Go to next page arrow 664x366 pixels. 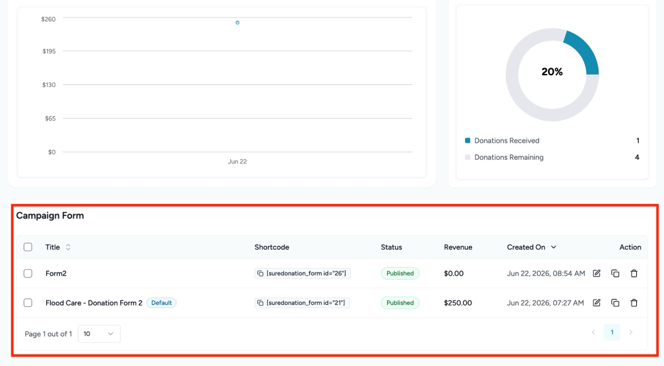pos(630,332)
